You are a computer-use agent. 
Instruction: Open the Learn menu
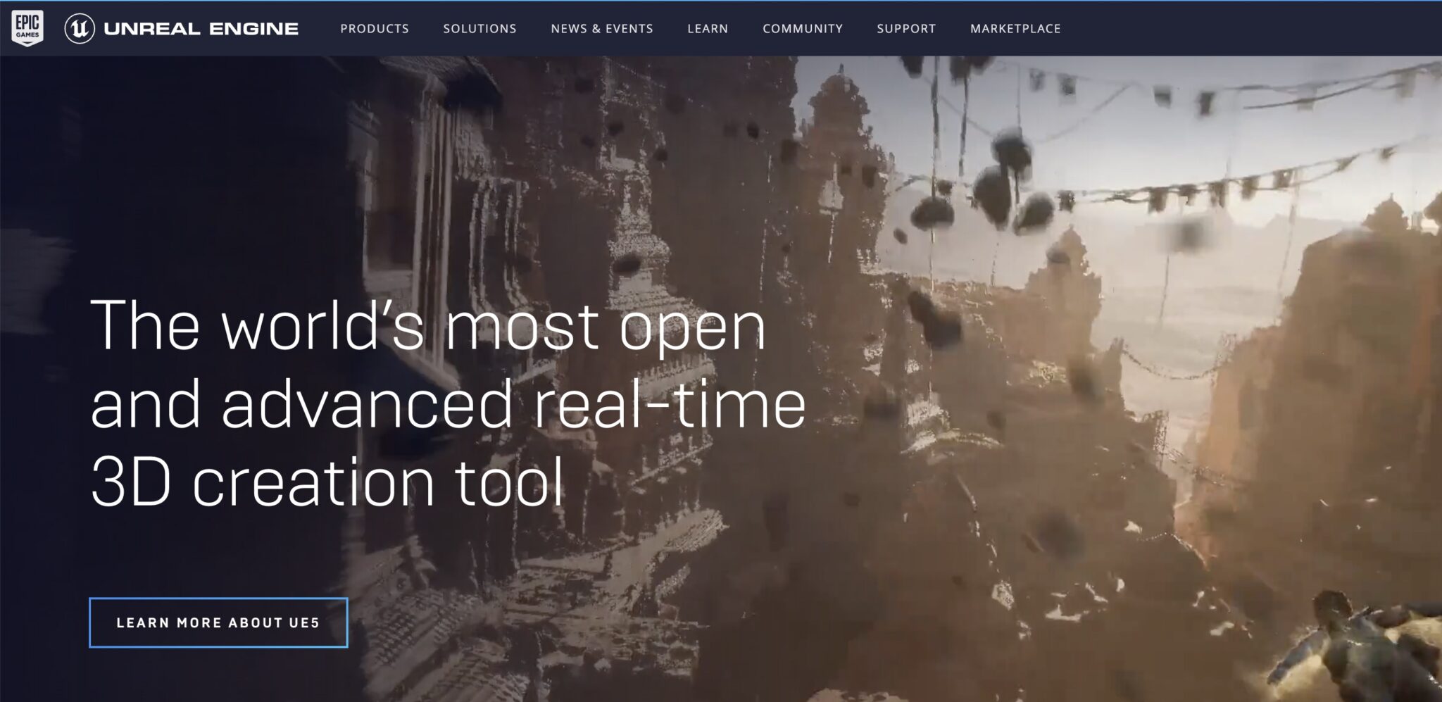tap(707, 29)
